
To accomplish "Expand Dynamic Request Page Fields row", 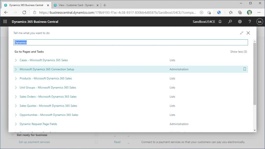I will (16, 124).
